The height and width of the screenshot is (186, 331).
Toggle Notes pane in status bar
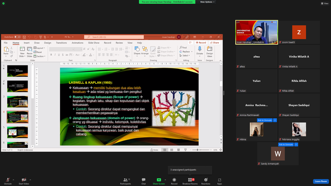(x=155, y=150)
